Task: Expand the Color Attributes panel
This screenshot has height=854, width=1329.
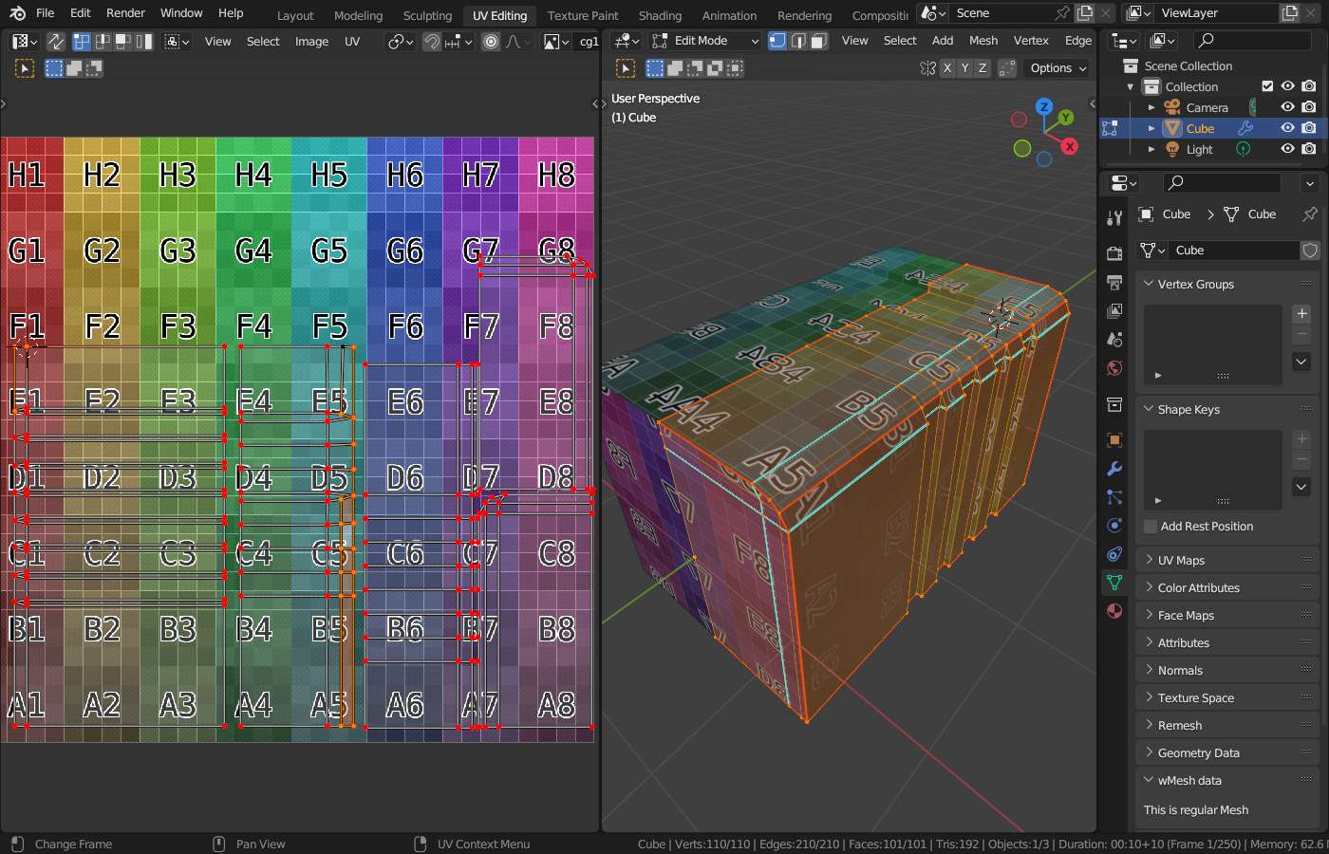Action: [x=1226, y=588]
